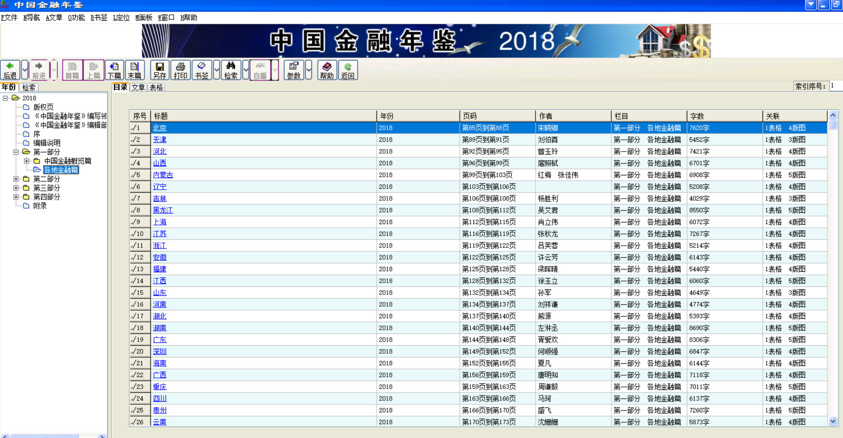Select 序 in the tree

37,134
